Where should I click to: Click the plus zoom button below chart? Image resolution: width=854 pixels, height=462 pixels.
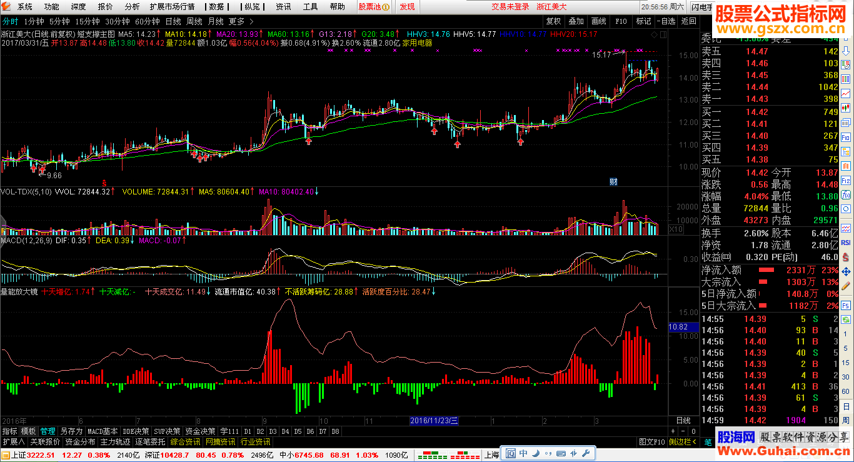click(x=673, y=431)
